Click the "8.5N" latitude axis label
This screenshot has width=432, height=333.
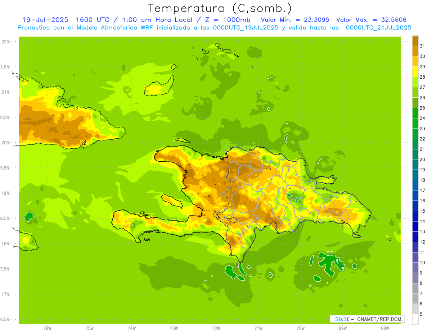tap(5, 218)
